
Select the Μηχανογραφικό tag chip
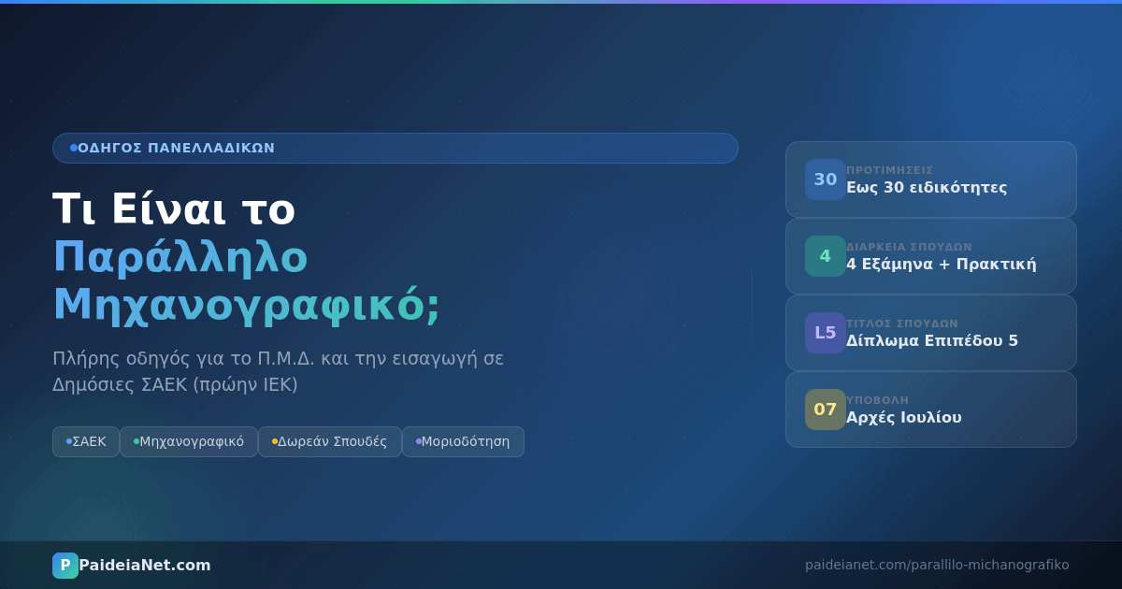pos(189,441)
